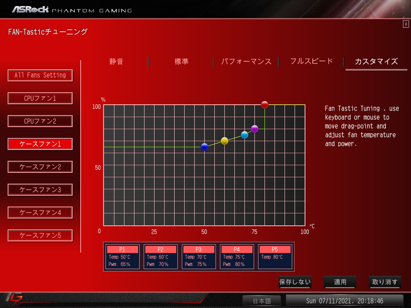This screenshot has height=308, width=411.
Task: Switch to パフォーマンス fan mode tab
Action: (x=246, y=61)
